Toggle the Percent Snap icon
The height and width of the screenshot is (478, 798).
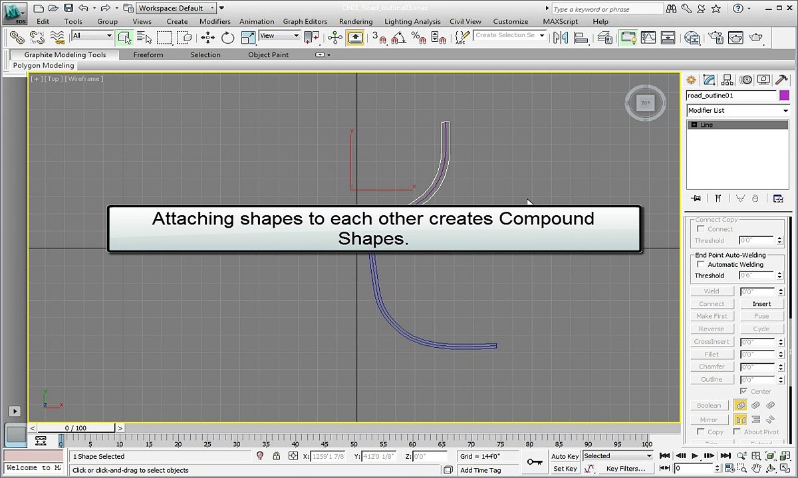[418, 37]
